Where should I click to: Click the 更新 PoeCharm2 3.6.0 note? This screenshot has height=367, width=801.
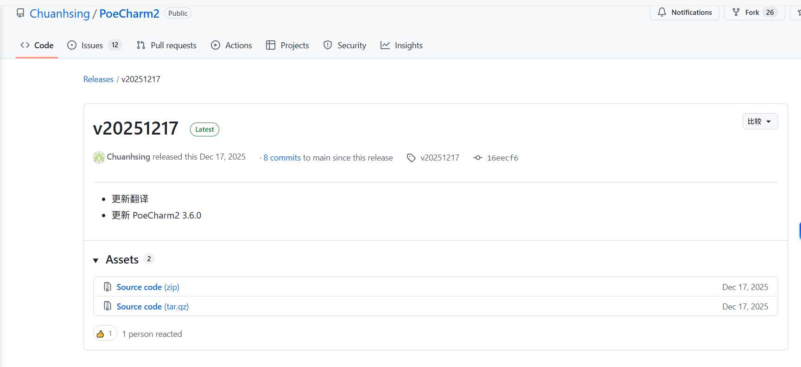point(157,215)
